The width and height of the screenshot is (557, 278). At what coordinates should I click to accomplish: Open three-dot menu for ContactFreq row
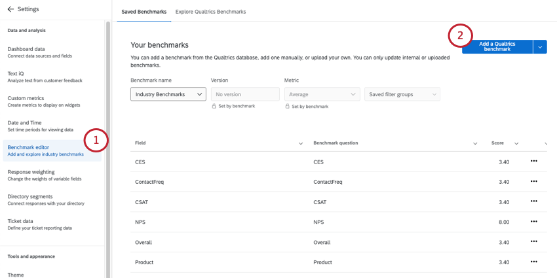[533, 181]
